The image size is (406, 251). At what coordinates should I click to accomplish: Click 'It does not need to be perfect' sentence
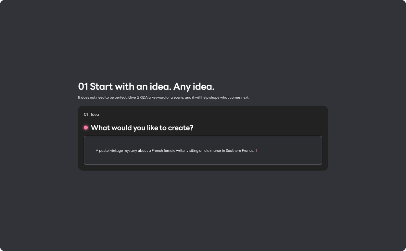tap(103, 97)
